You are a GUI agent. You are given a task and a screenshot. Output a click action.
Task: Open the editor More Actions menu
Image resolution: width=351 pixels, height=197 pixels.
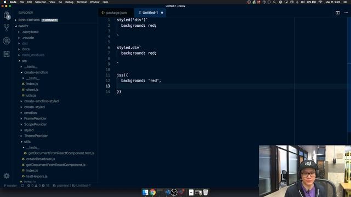(x=346, y=13)
